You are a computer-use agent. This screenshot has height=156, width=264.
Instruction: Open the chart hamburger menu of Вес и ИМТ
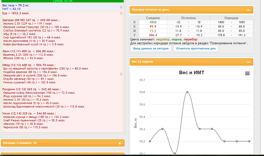[x=247, y=73]
